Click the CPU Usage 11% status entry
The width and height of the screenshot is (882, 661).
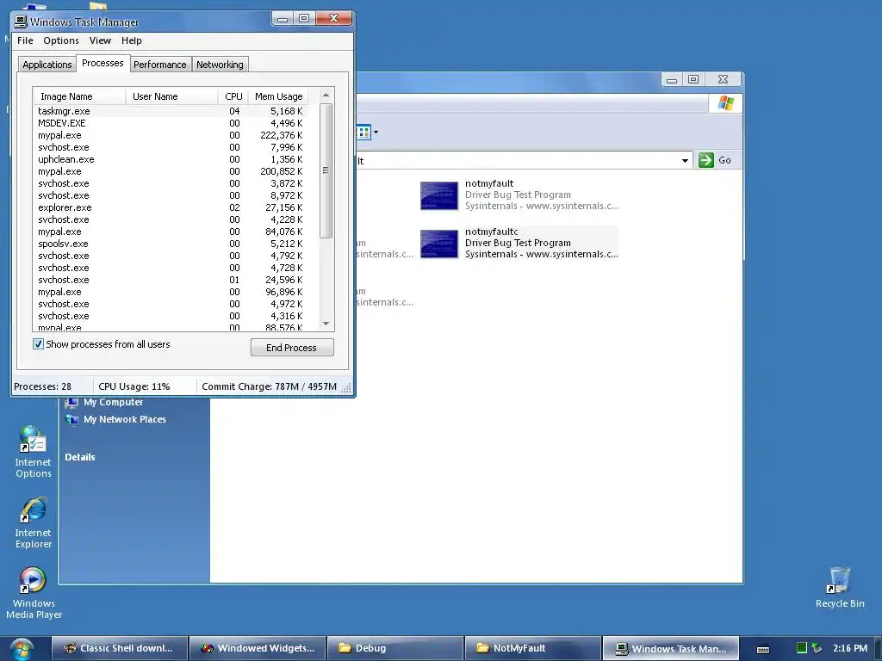pyautogui.click(x=134, y=386)
